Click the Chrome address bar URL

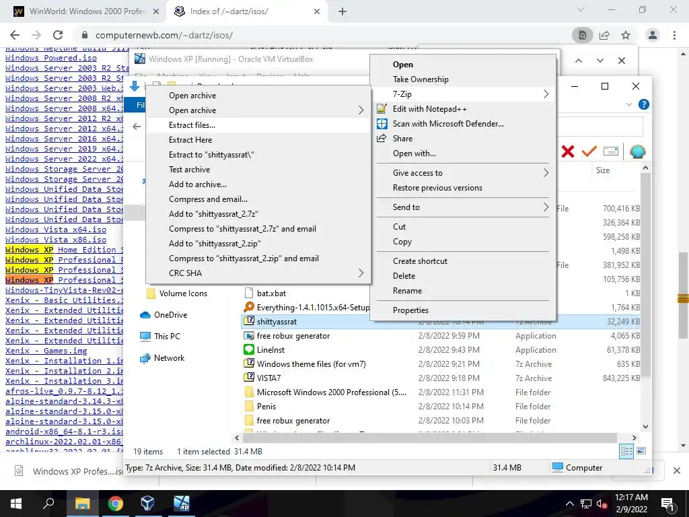coord(164,35)
